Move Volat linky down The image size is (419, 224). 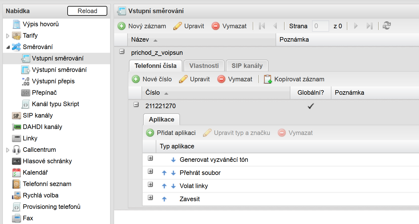[x=173, y=186]
